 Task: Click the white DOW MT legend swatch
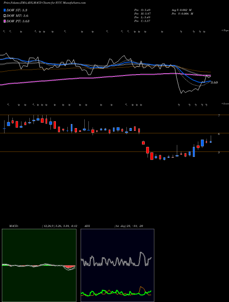[x=5, y=16]
